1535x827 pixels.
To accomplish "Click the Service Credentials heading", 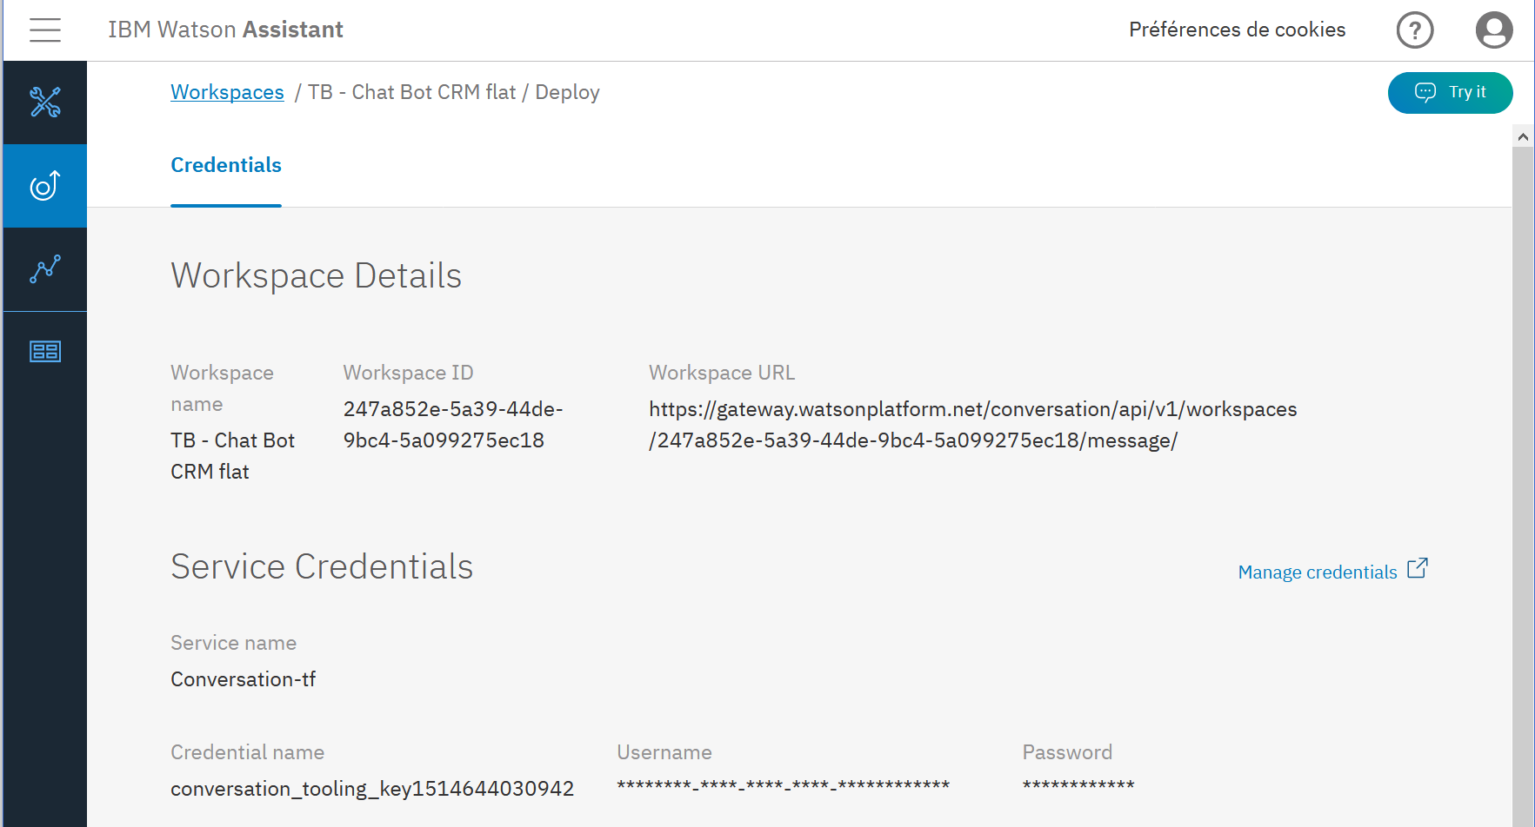I will (x=322, y=566).
